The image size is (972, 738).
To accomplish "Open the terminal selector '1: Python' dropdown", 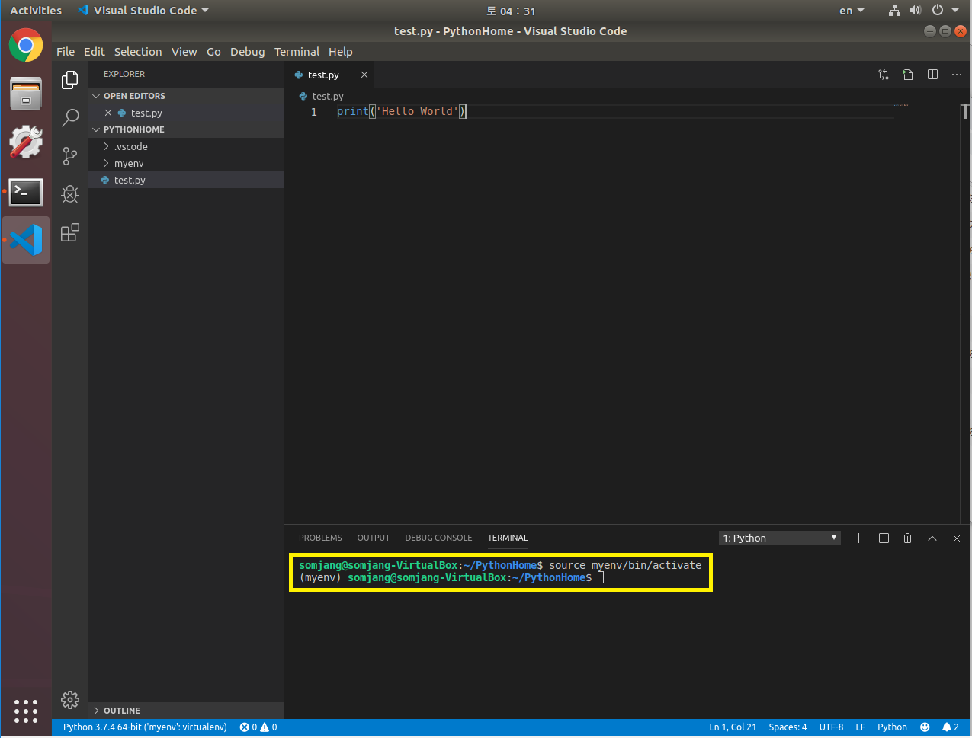I will point(780,538).
